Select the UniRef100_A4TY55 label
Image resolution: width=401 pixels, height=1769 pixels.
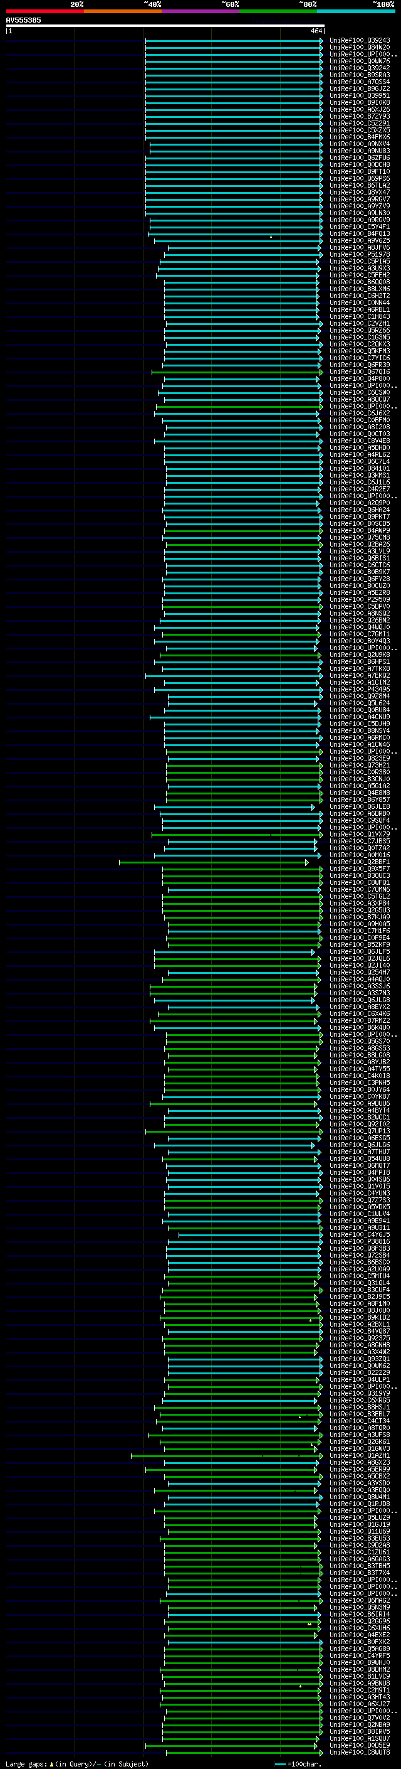(x=360, y=1069)
